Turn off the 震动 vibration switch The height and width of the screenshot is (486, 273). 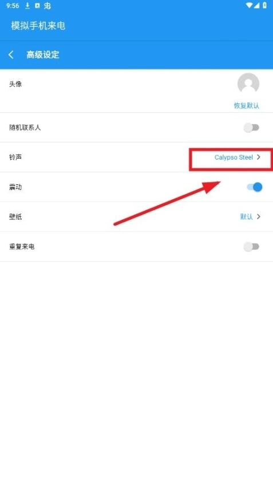(x=255, y=187)
